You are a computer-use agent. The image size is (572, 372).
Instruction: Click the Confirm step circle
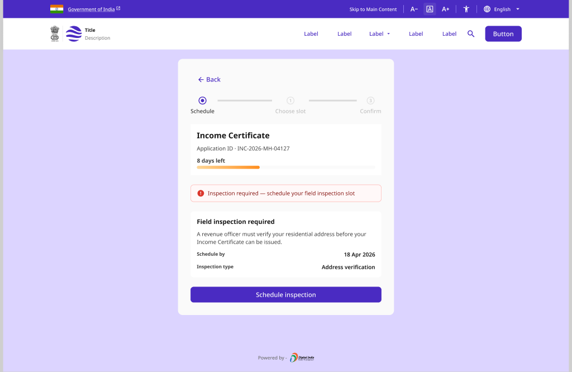pyautogui.click(x=370, y=101)
